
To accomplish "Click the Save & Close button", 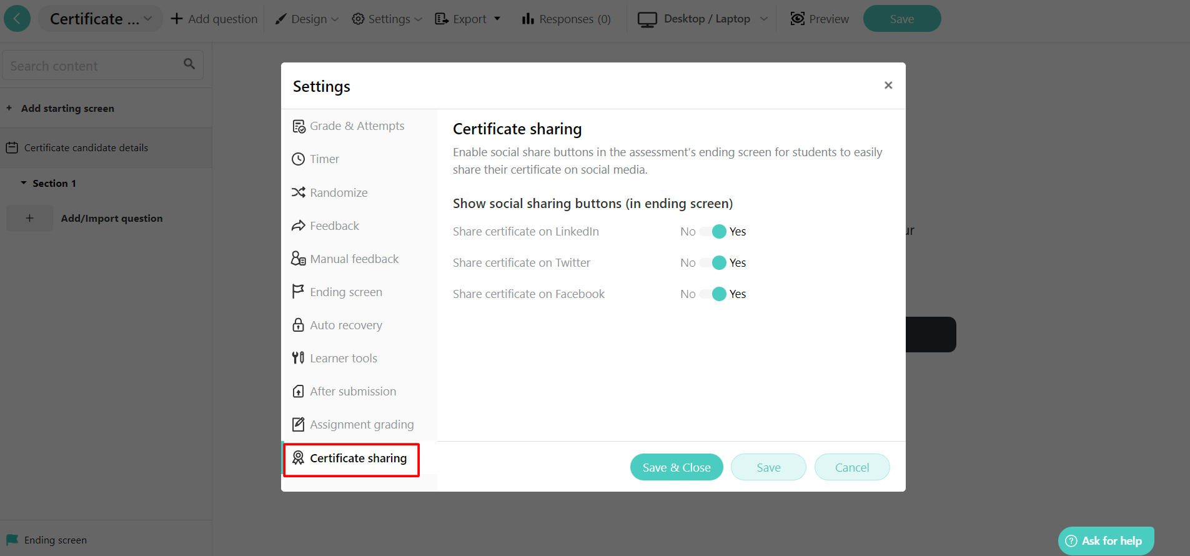I will 677,467.
